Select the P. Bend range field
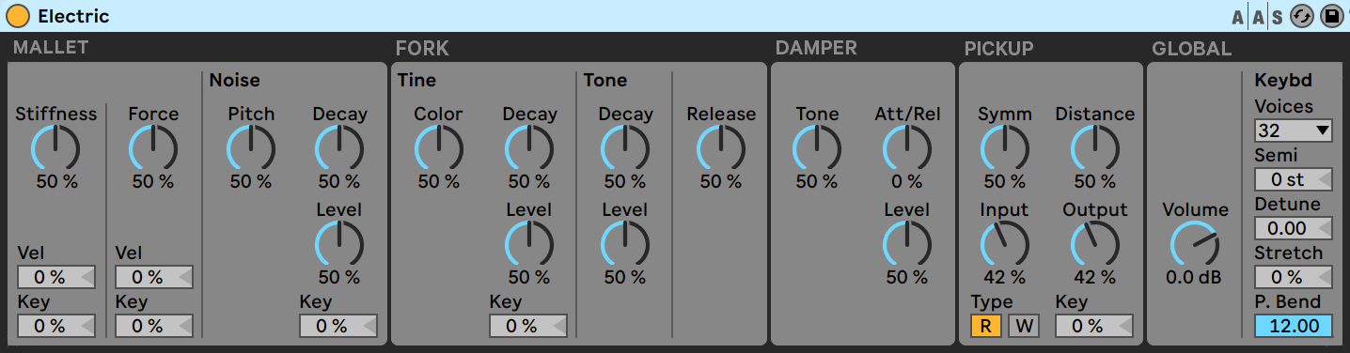Viewport: 1350px width, 353px height. point(1293,326)
